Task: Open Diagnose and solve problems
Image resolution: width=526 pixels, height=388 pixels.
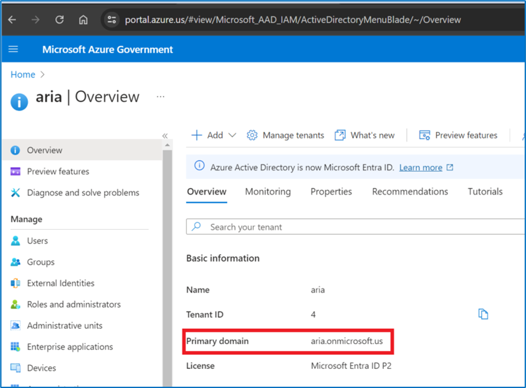Action: 82,192
